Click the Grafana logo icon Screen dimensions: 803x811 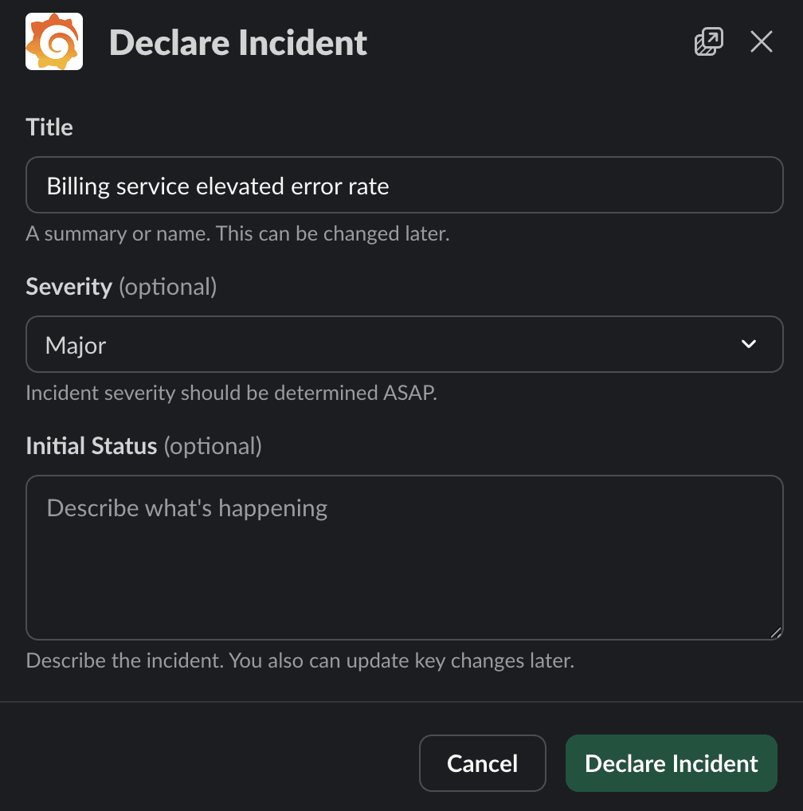tap(53, 41)
